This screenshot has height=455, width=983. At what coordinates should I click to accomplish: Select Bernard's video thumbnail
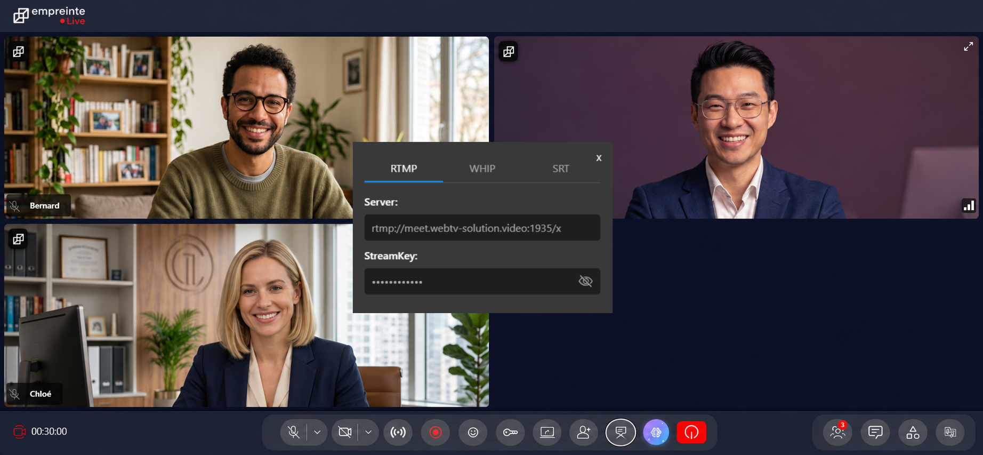click(246, 127)
